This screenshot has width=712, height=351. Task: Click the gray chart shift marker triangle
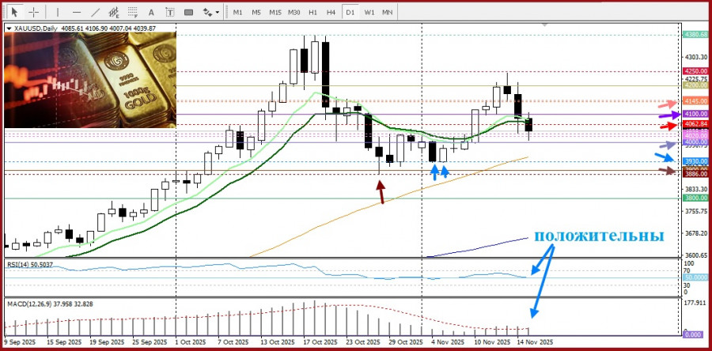[x=544, y=25]
